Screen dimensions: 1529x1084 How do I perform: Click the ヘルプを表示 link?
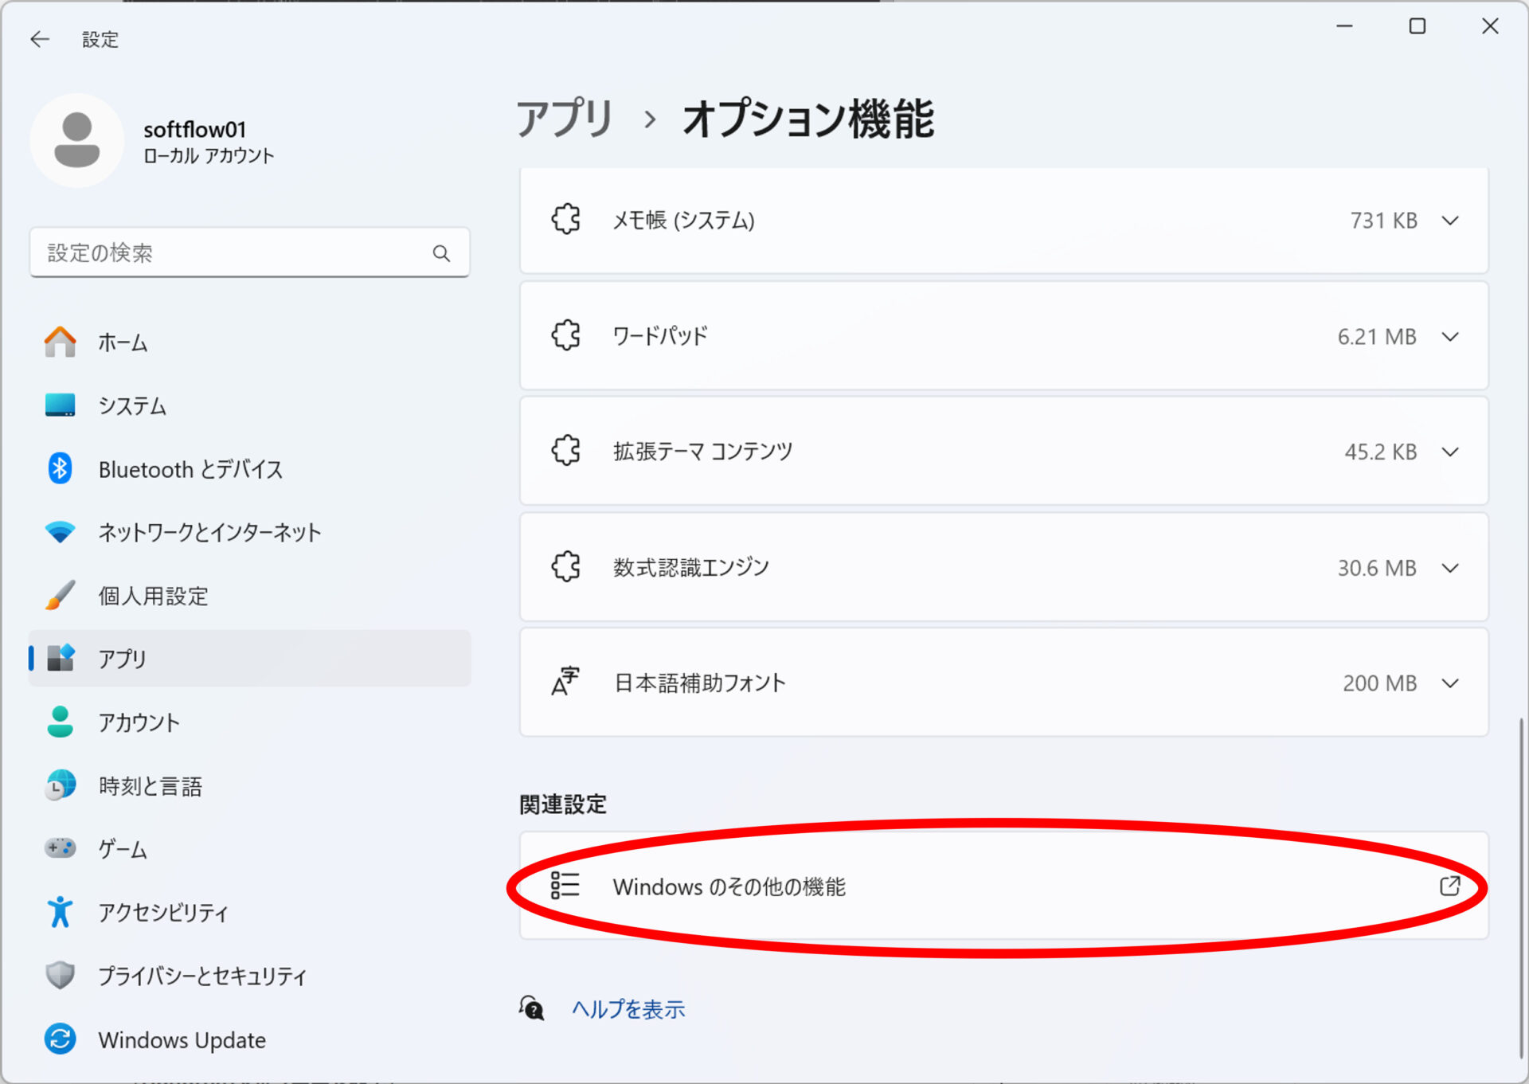coord(628,1009)
